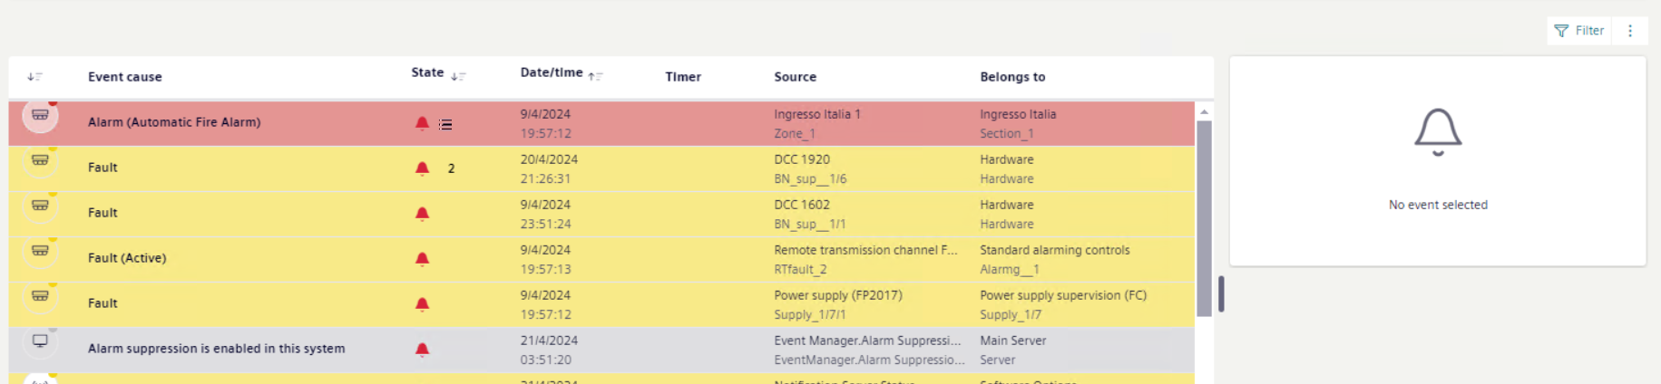1661x384 pixels.
Task: Click the detector icon on the Automatic Fire Alarm row
Action: click(x=40, y=115)
